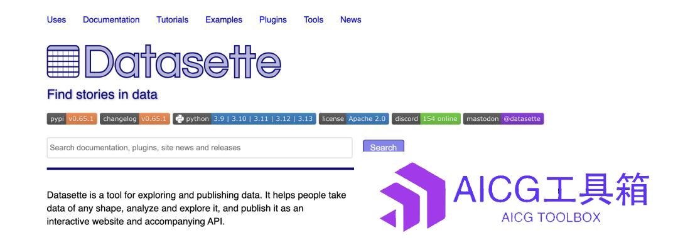
Task: Click the AICG TOOLBOX watermark text
Action: click(x=551, y=217)
